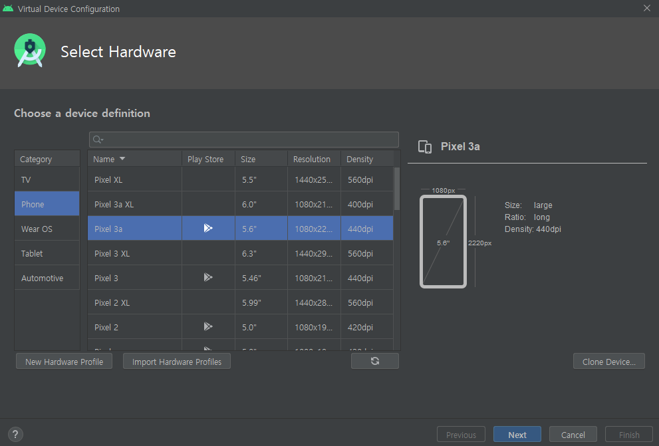Select the Pixel 3a device name

108,229
